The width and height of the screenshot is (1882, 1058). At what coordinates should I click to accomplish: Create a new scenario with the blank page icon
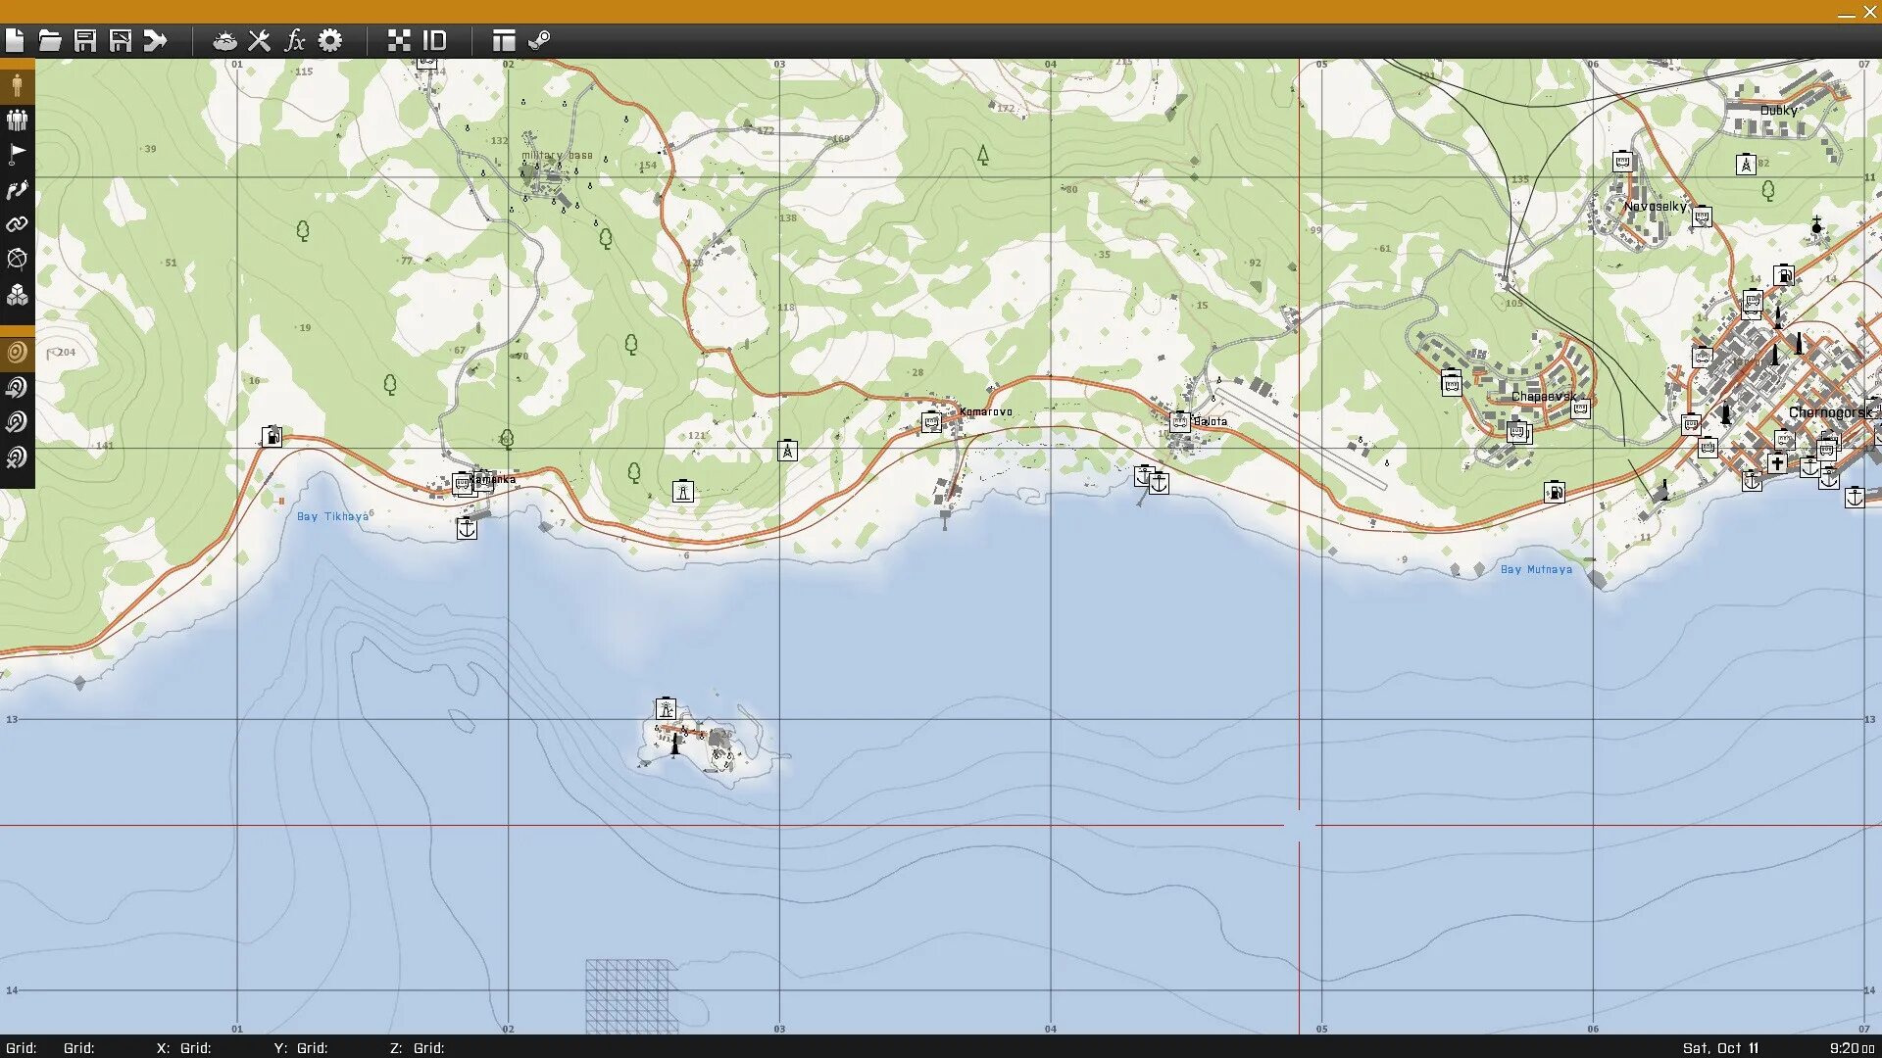(15, 40)
